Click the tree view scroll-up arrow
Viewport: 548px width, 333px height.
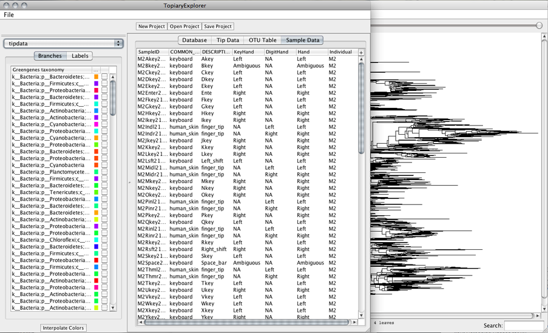(x=544, y=36)
